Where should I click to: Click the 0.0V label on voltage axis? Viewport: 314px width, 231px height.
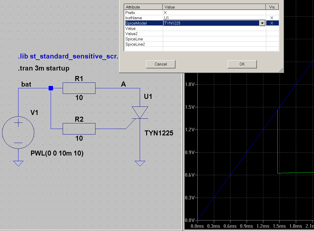point(190,220)
